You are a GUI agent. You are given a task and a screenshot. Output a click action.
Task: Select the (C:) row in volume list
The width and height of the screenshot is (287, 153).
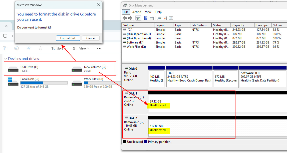coord(204,29)
